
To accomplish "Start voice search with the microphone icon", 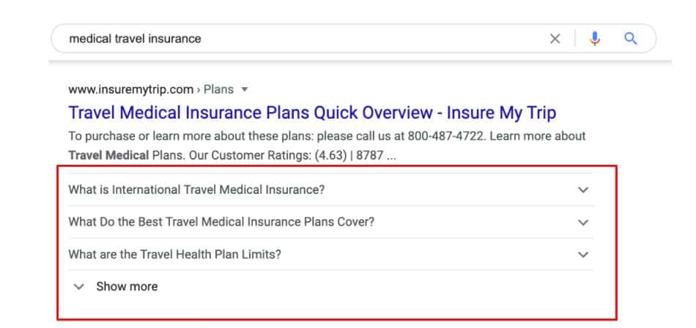I will pos(595,39).
